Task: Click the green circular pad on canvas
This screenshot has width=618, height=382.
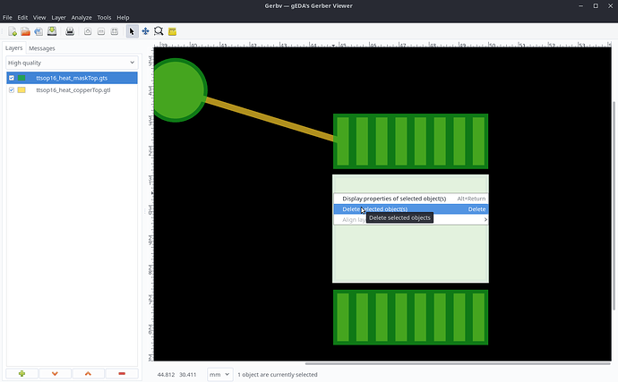Action: coord(179,89)
